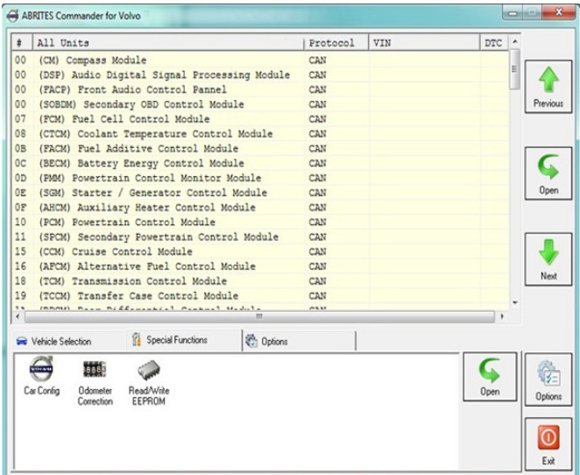Click the VIN column header
The width and height of the screenshot is (580, 475).
[424, 43]
